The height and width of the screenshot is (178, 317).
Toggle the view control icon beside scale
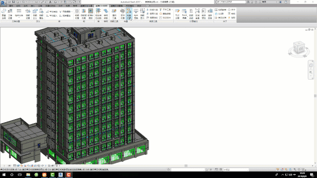tap(15, 166)
